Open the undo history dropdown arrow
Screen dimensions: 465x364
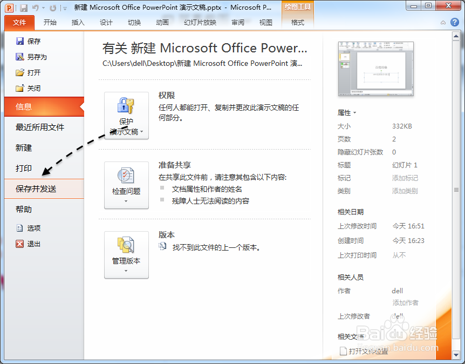pos(43,8)
